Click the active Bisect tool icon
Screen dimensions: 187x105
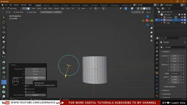point(4,82)
